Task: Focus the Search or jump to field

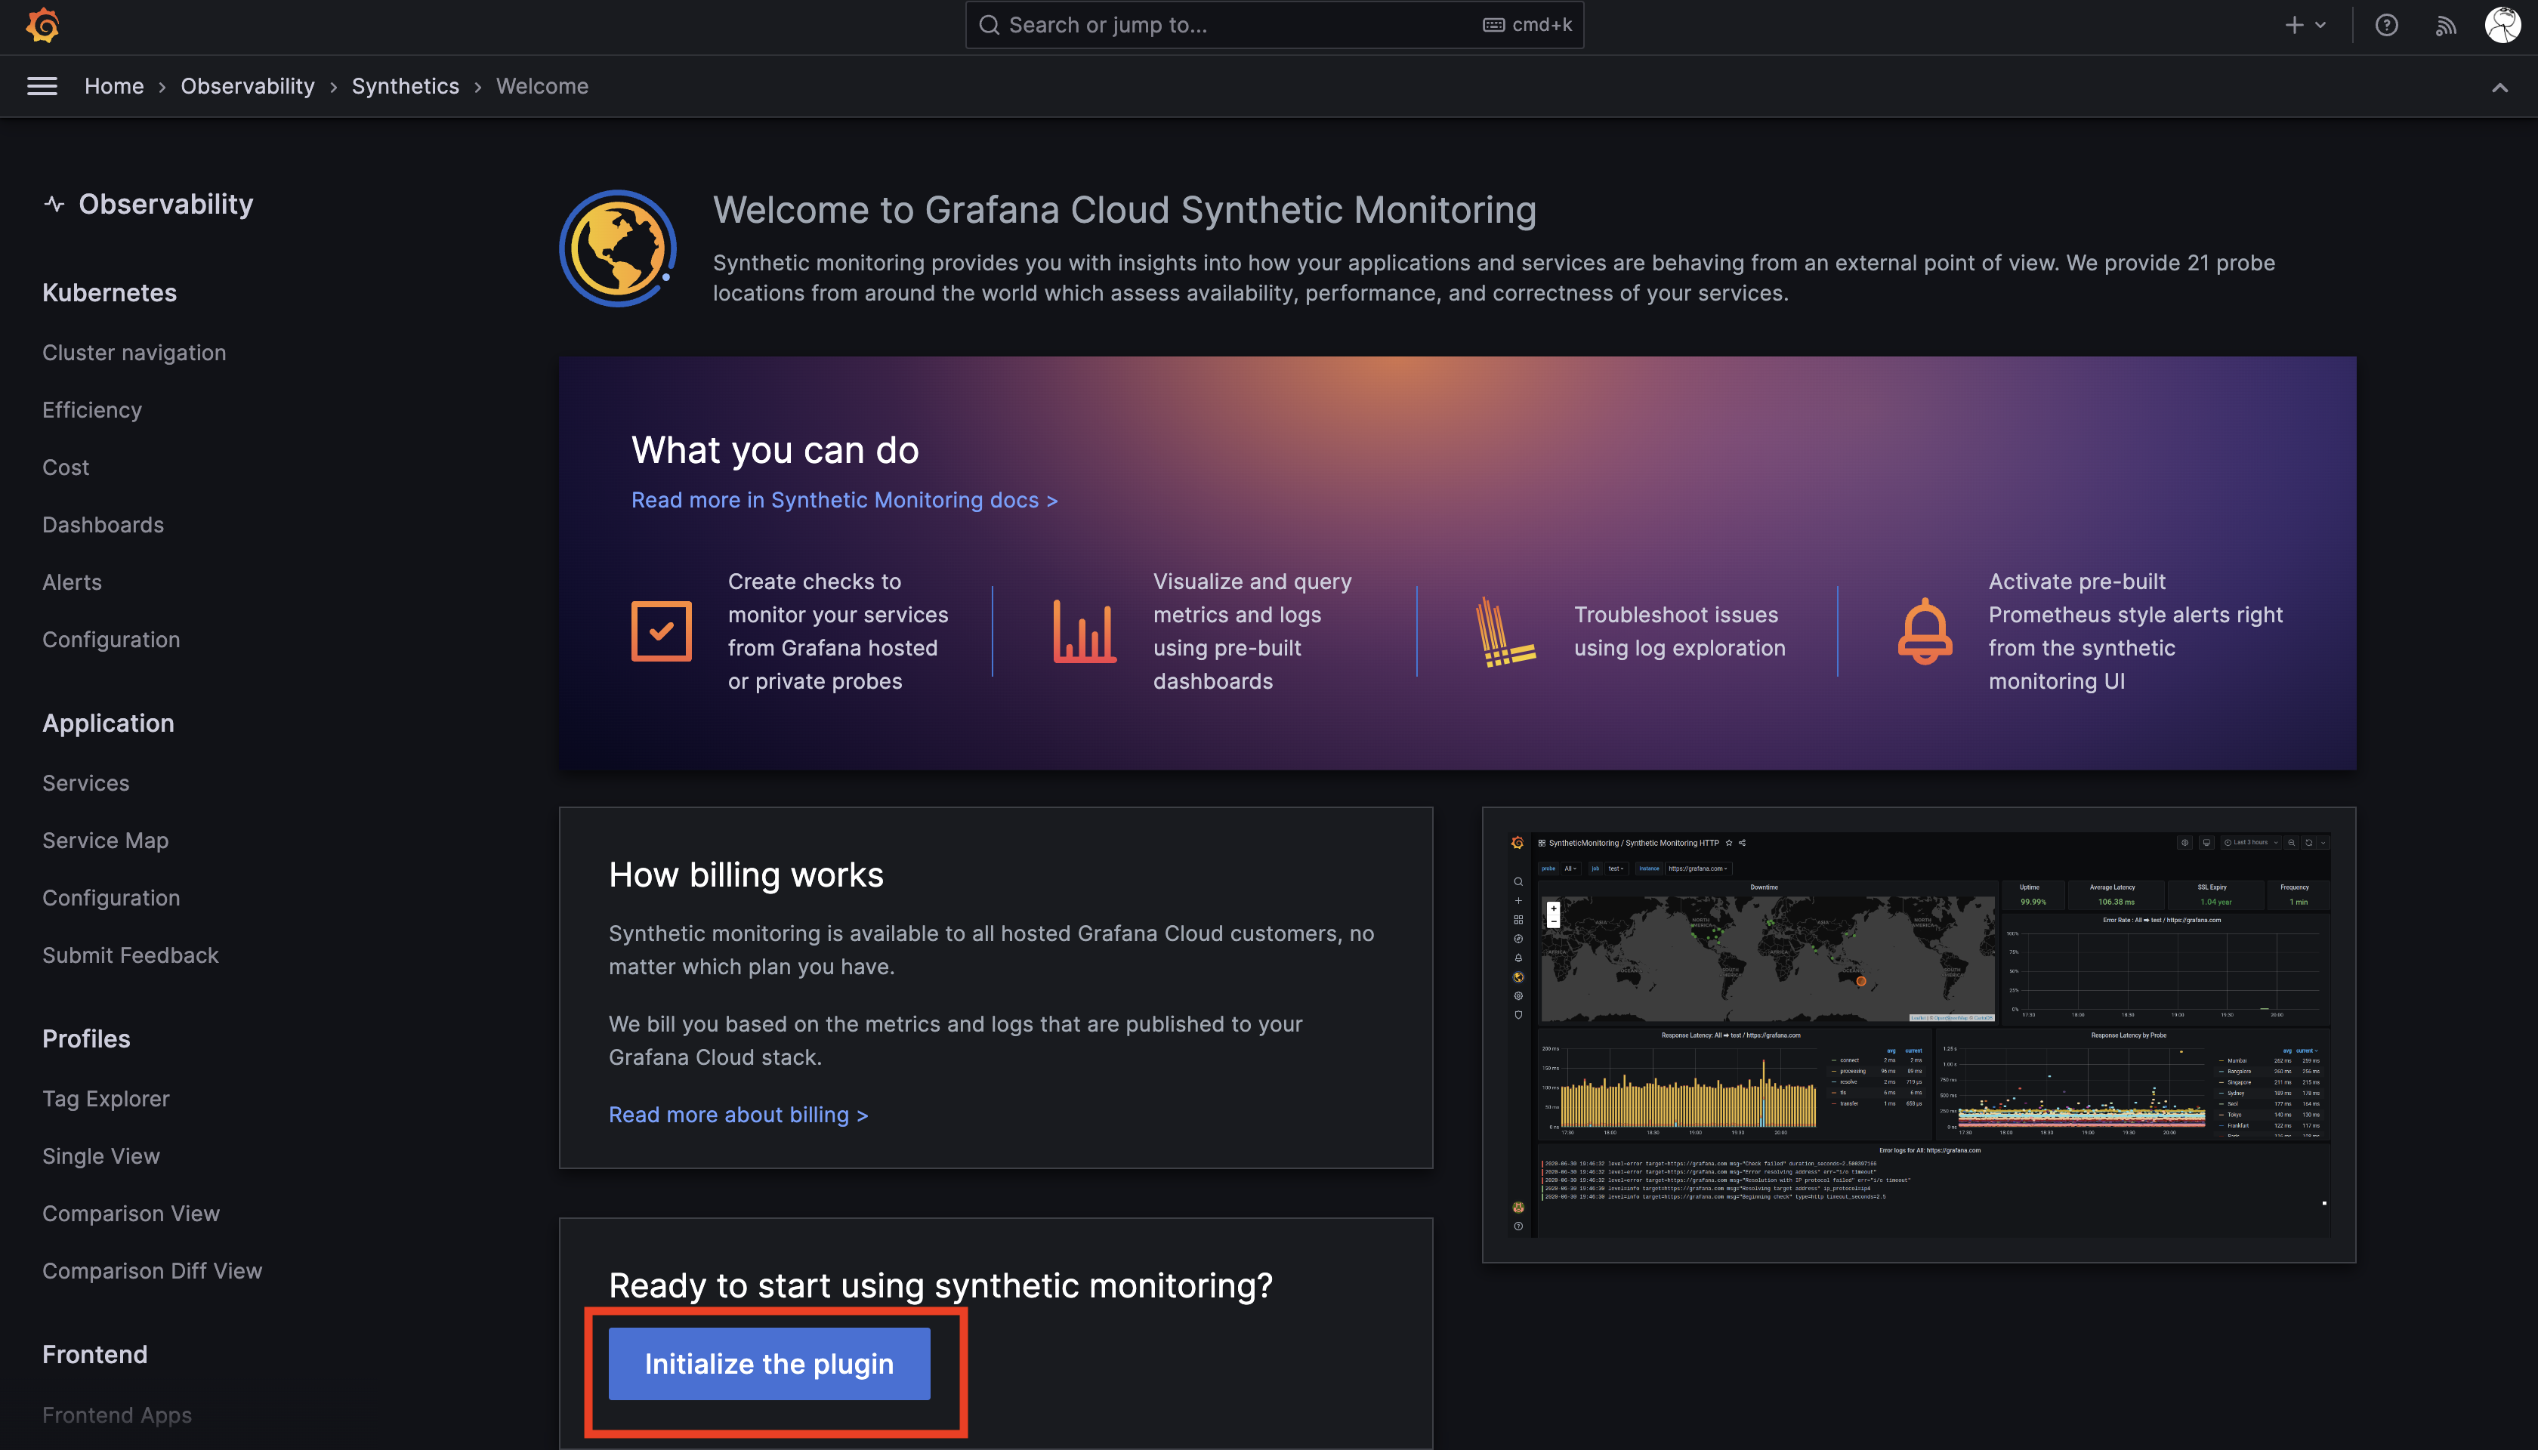Action: click(1274, 25)
